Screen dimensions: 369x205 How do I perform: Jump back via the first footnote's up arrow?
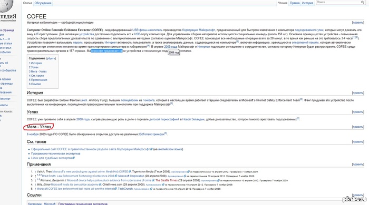(x=35, y=172)
